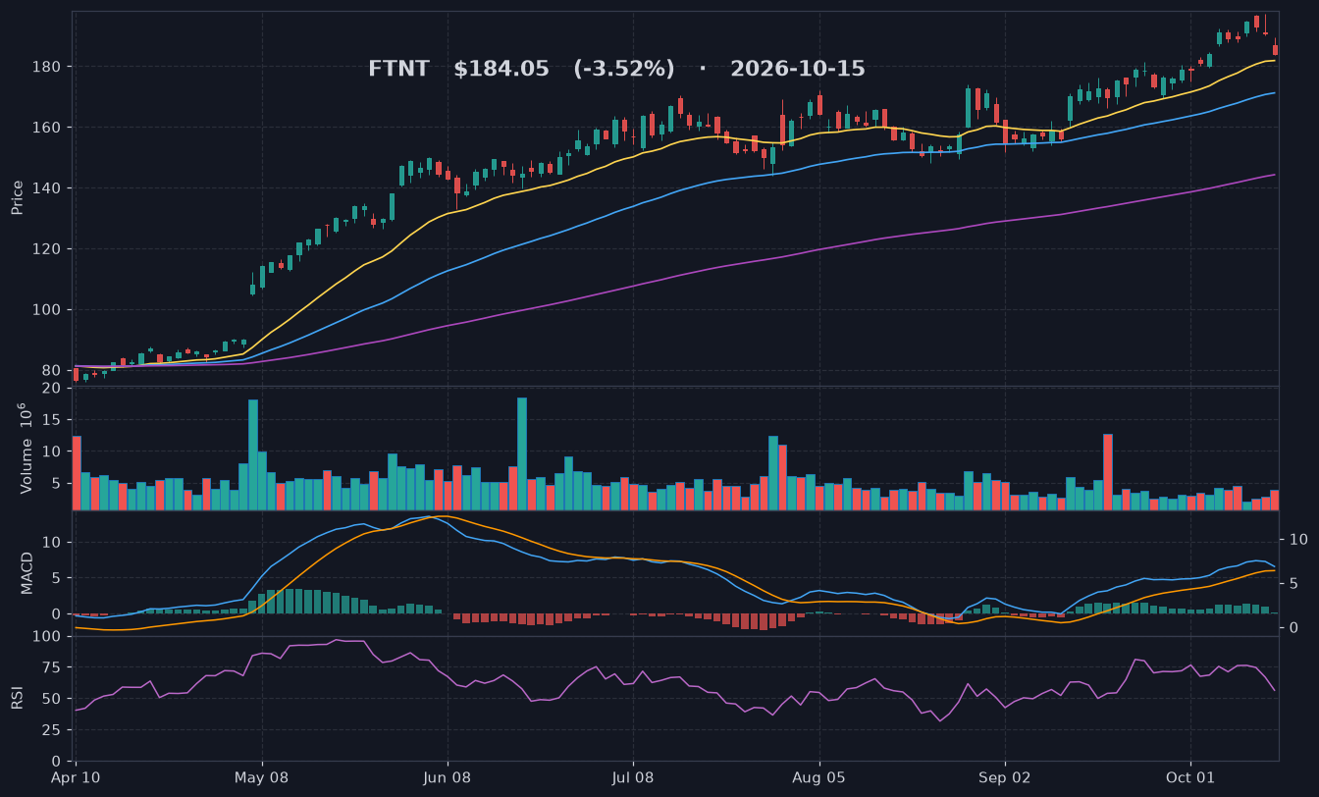Click the 75 tick on the RSI axis
1319x797 pixels.
tap(53, 668)
